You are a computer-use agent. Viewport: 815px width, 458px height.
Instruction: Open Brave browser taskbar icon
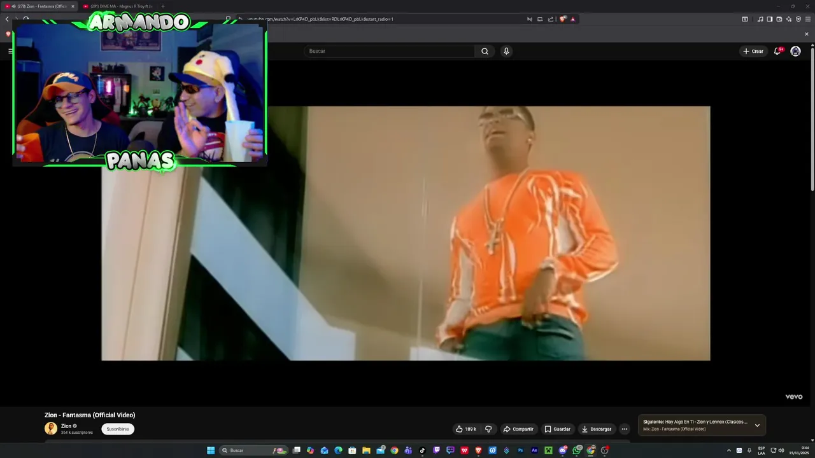pos(478,450)
